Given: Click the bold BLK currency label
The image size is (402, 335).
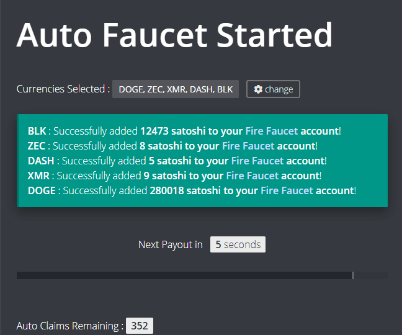Looking at the screenshot, I should point(37,132).
